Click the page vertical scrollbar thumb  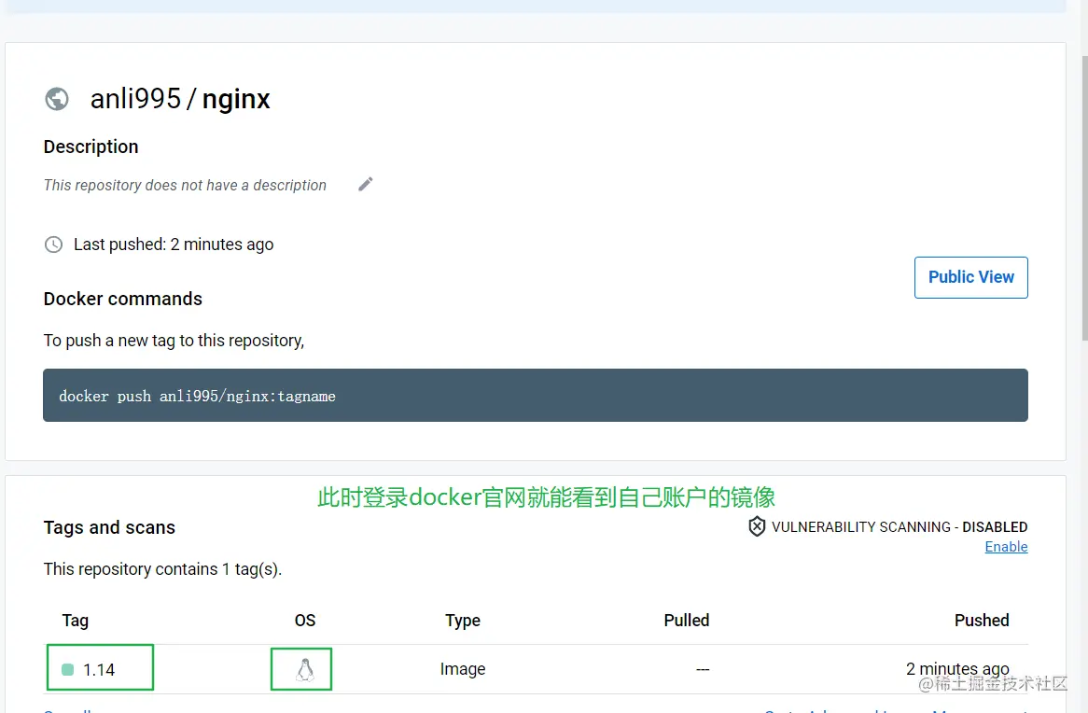(1084, 198)
